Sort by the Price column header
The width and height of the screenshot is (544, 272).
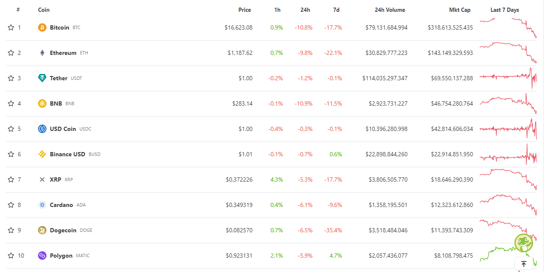[x=245, y=10]
